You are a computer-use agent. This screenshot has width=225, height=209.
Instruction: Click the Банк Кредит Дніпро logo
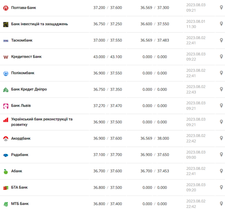point(6,89)
